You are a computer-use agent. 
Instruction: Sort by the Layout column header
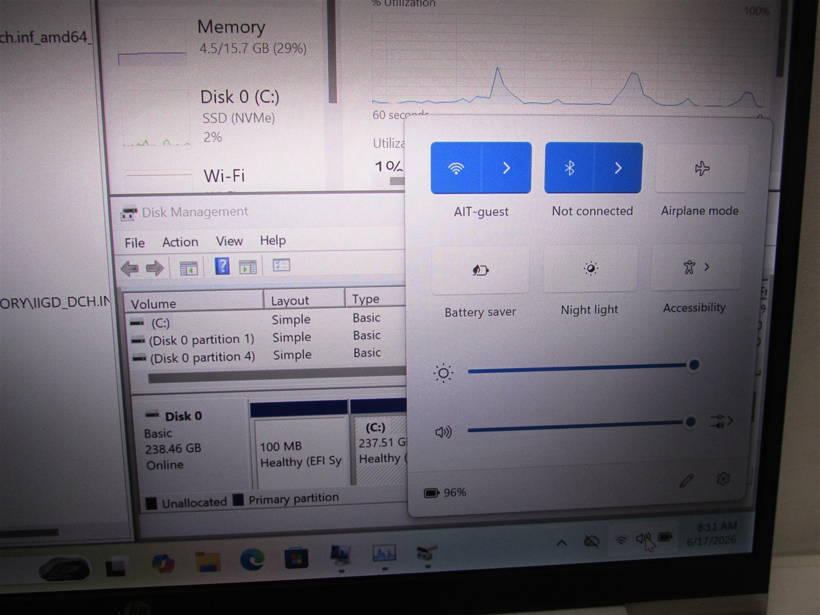click(304, 300)
